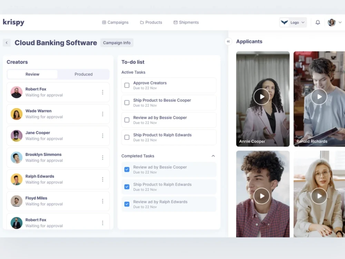Click the To-do list heading
The image size is (345, 259).
pos(133,62)
